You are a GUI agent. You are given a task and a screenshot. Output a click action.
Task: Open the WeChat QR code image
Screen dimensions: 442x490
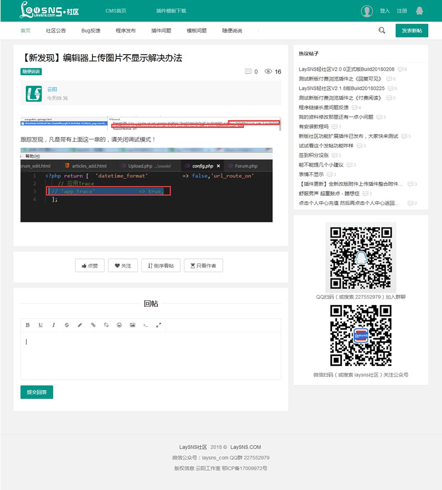pos(361,335)
